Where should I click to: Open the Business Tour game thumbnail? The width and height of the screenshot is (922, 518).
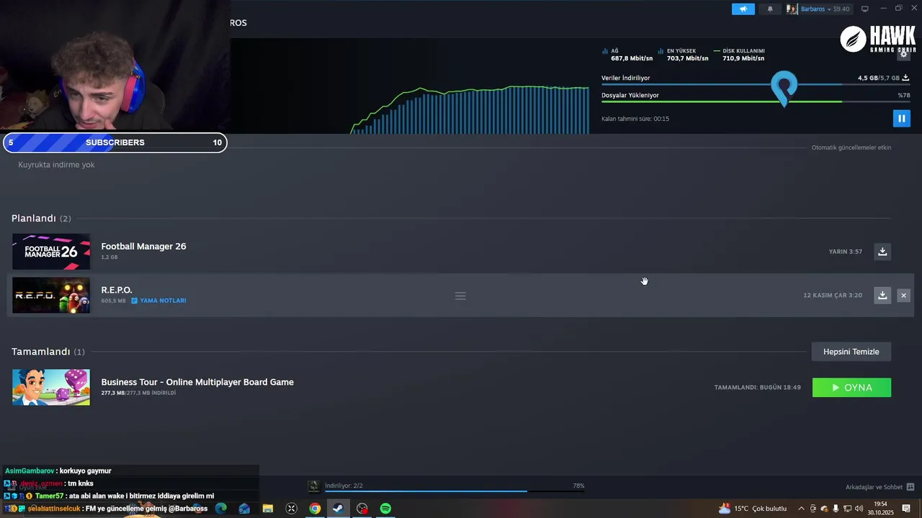(x=51, y=387)
